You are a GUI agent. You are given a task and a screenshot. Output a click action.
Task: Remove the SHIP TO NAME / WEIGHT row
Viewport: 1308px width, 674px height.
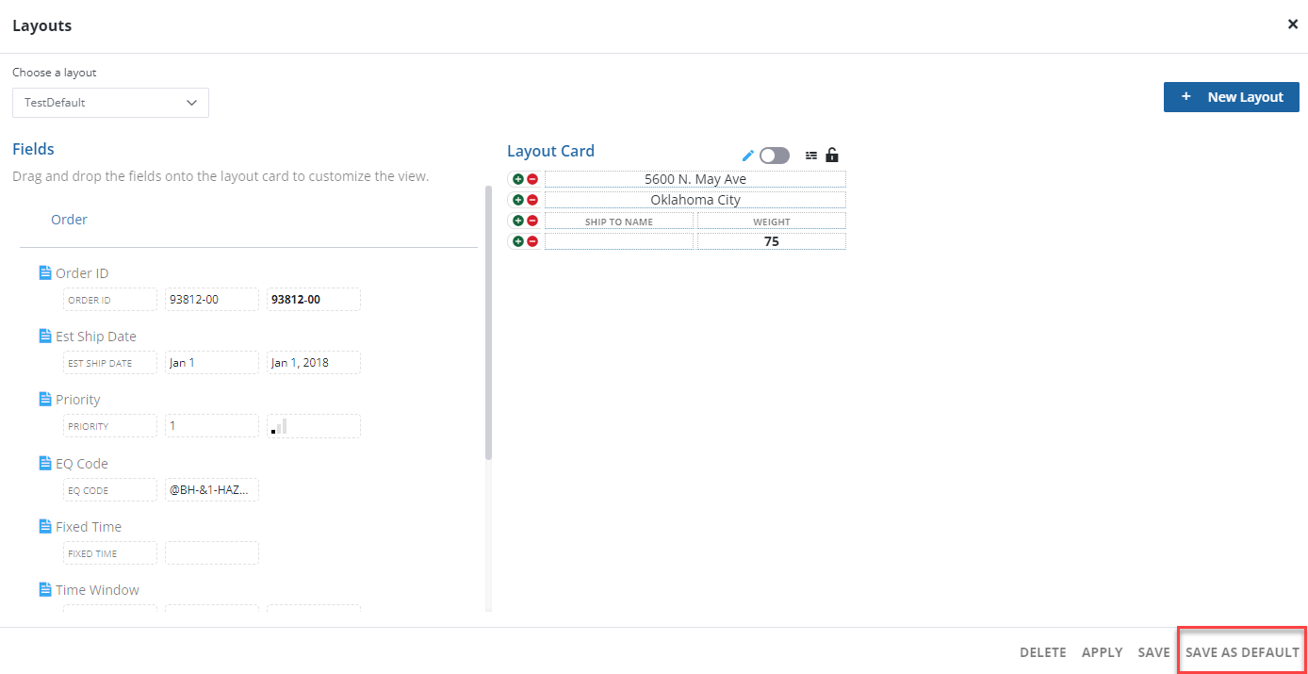[x=532, y=221]
